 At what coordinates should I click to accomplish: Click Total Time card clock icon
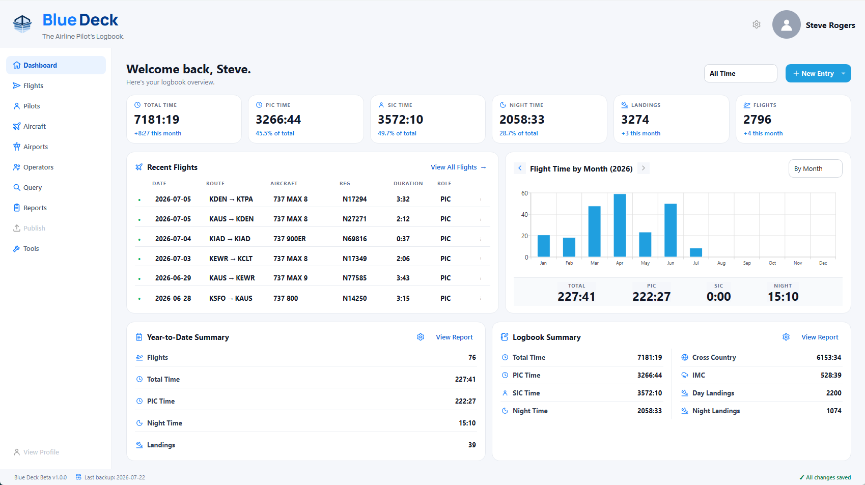137,105
